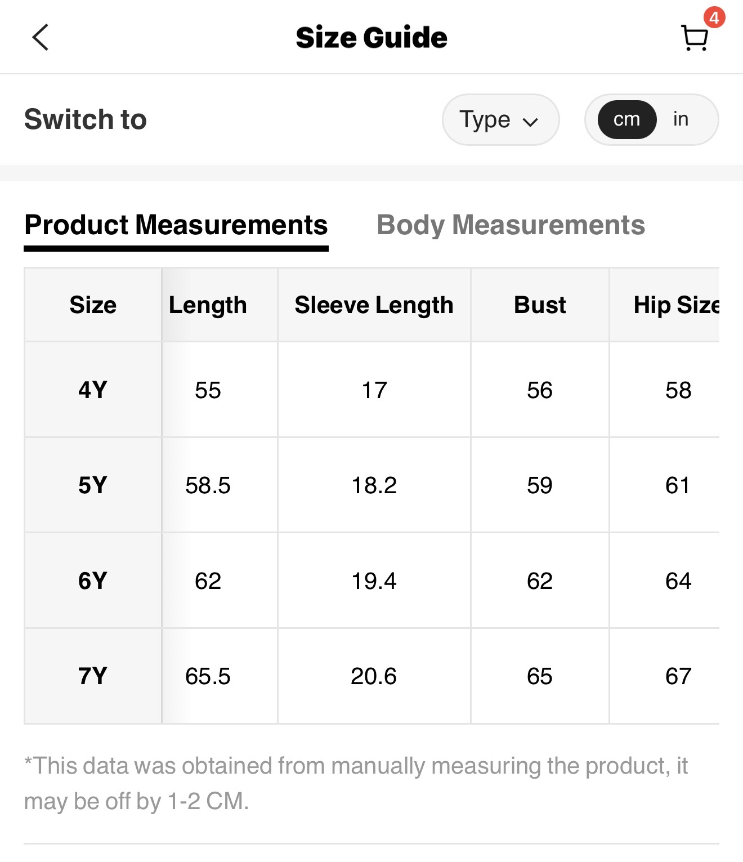This screenshot has width=743, height=862.
Task: Select the 5Y size row label
Action: pyautogui.click(x=93, y=485)
